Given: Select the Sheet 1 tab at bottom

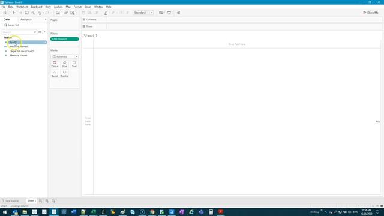Looking at the screenshot, I should point(31,201).
